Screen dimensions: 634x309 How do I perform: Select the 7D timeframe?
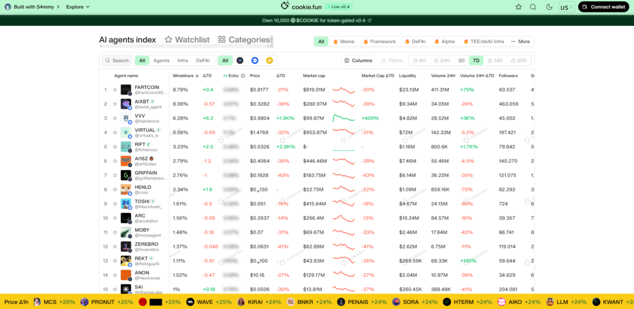click(x=476, y=61)
